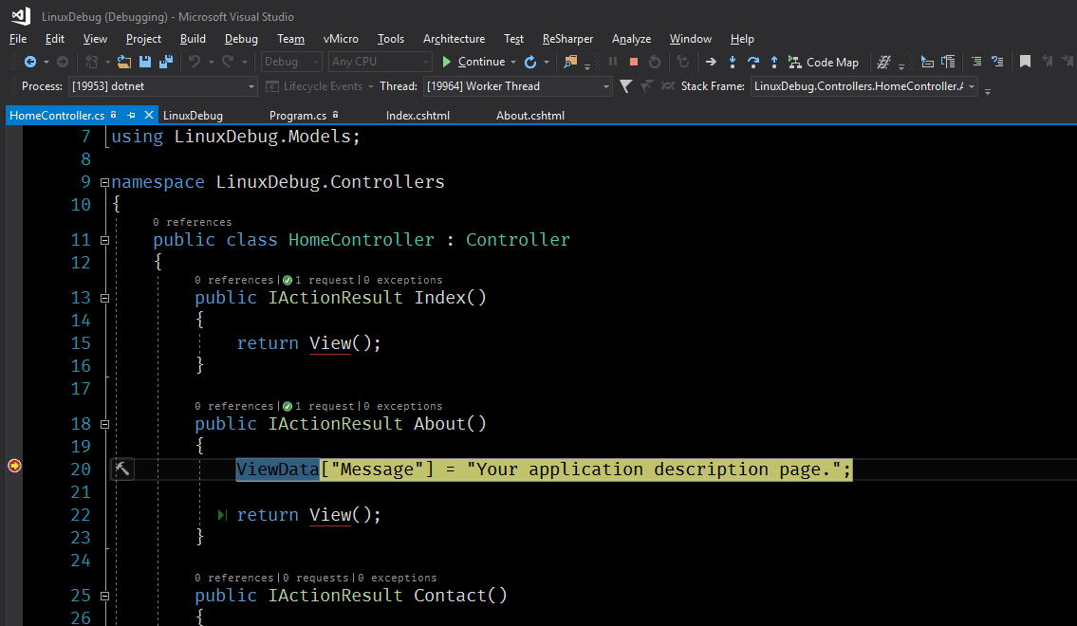Click the Find in Files folder icon
Viewport: 1077px width, 626px height.
[x=570, y=62]
